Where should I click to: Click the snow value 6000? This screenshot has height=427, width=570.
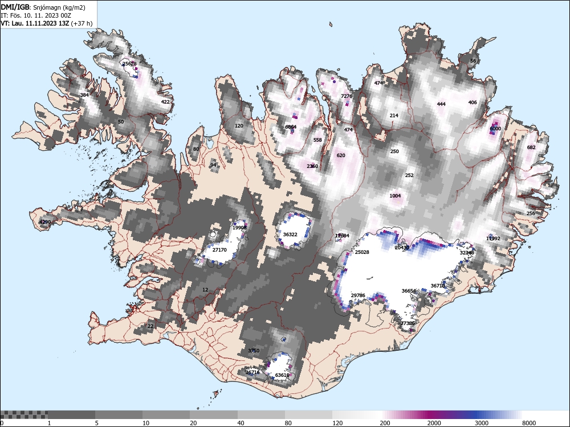[x=495, y=128]
